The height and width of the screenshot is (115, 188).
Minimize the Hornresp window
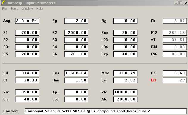[x=176, y=3]
